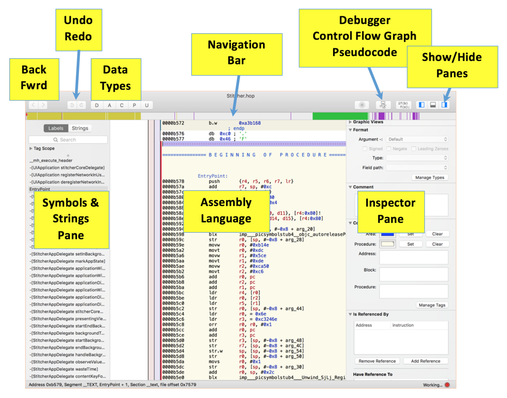Click the U toolbar button

click(x=147, y=105)
